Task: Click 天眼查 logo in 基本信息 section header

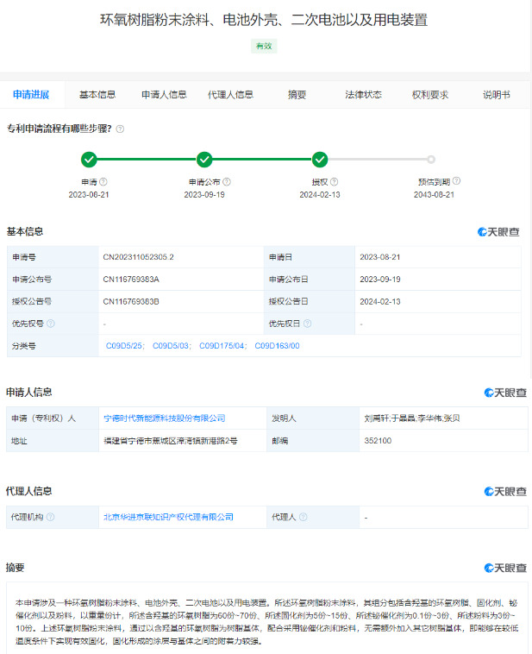Action: [502, 231]
